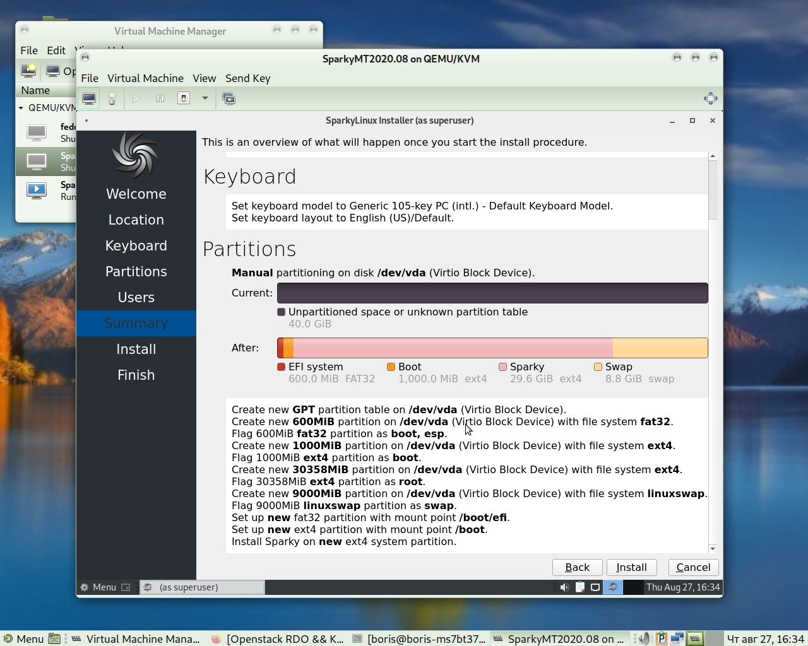Toggle fullscreen for the VM console
The height and width of the screenshot is (646, 808).
[x=711, y=98]
